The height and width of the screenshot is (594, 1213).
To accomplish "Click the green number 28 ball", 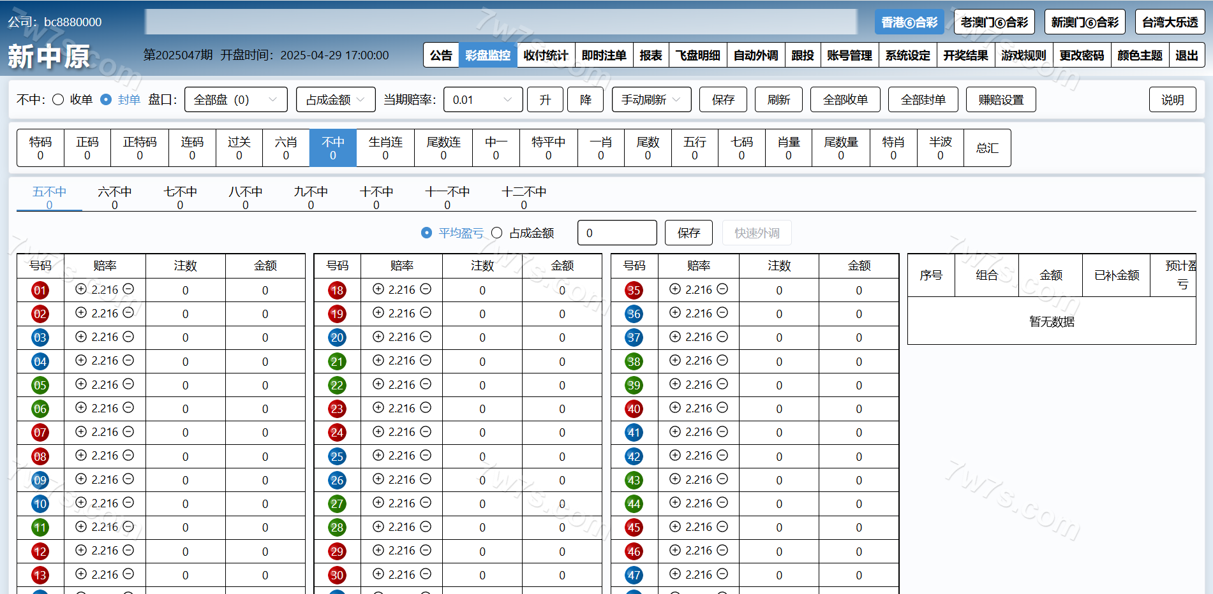I will click(x=337, y=528).
